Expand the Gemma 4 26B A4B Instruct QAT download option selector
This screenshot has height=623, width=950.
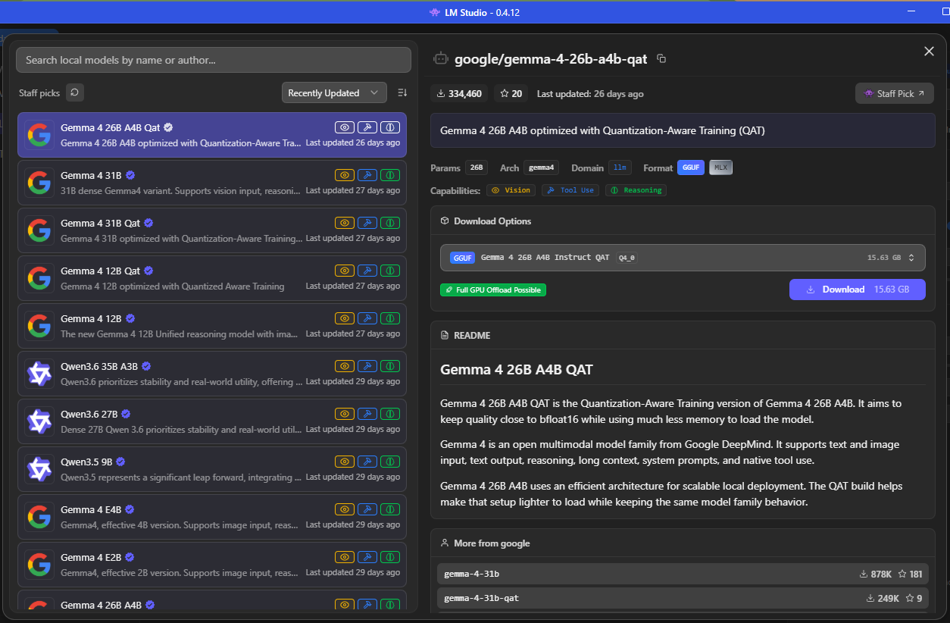683,258
